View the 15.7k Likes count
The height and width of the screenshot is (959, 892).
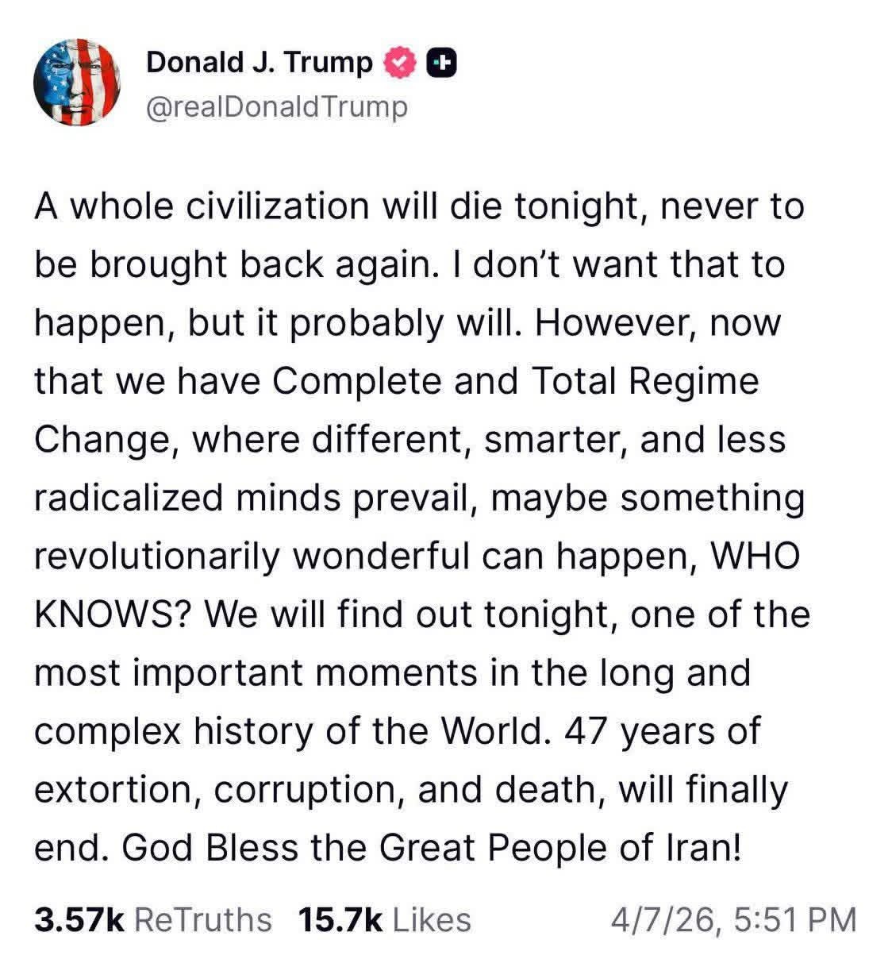384,919
